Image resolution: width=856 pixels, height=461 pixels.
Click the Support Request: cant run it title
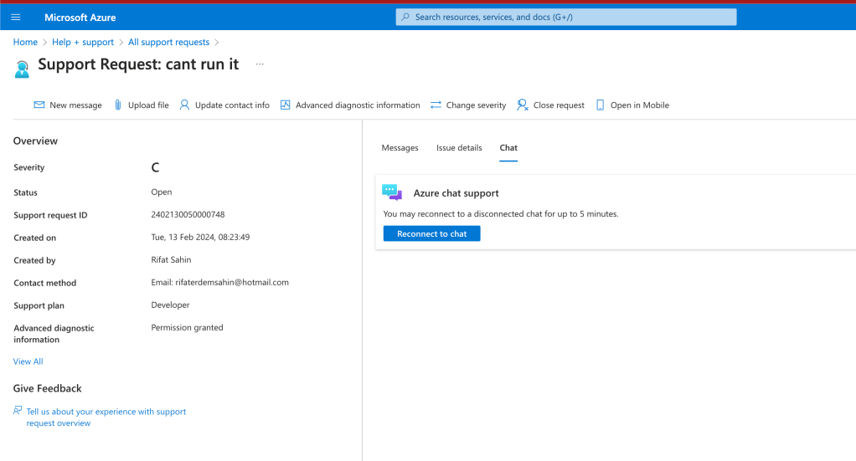138,64
